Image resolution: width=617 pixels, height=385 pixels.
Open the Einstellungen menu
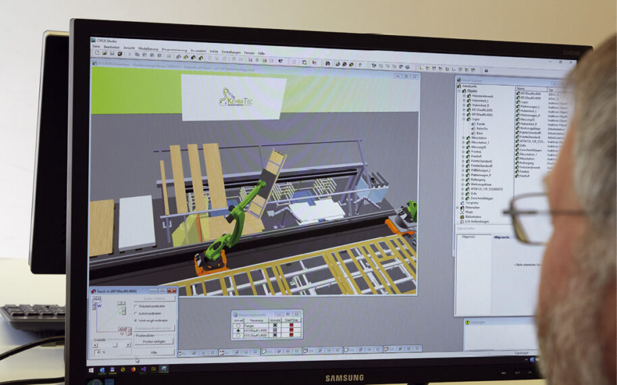coord(232,51)
